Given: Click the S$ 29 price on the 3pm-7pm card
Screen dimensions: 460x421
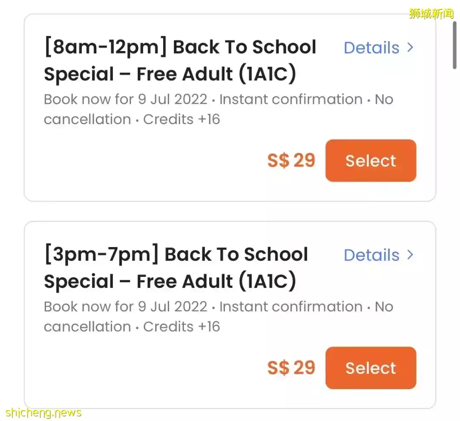Looking at the screenshot, I should pos(291,368).
